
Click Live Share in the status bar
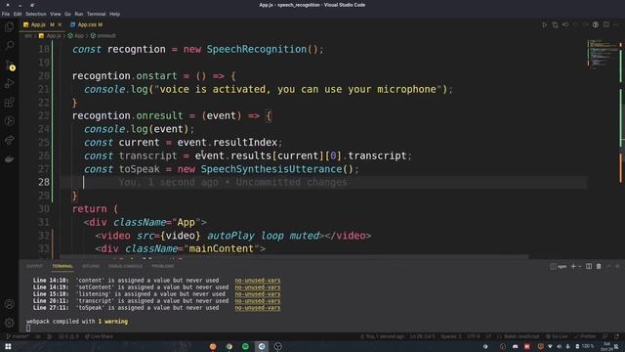coord(99,336)
